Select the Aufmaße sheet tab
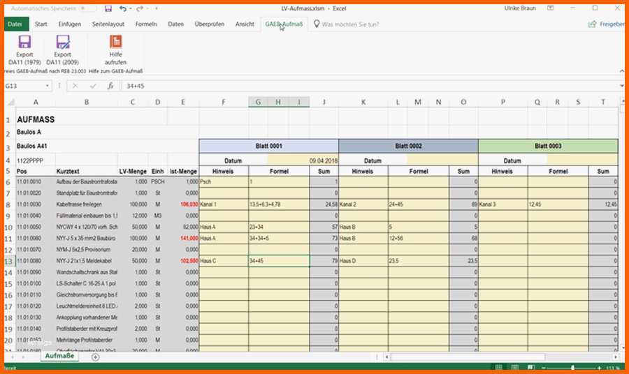The height and width of the screenshot is (374, 629). pyautogui.click(x=59, y=356)
